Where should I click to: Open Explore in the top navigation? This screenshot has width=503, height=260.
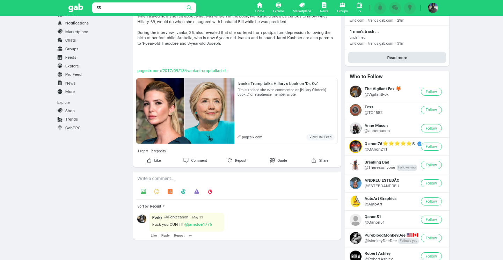tap(278, 8)
